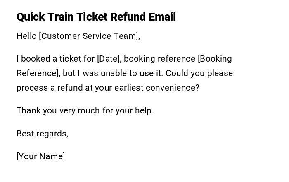289x182 pixels.
Task: Click the word "help" in the thank-you line
Action: pyautogui.click(x=143, y=110)
